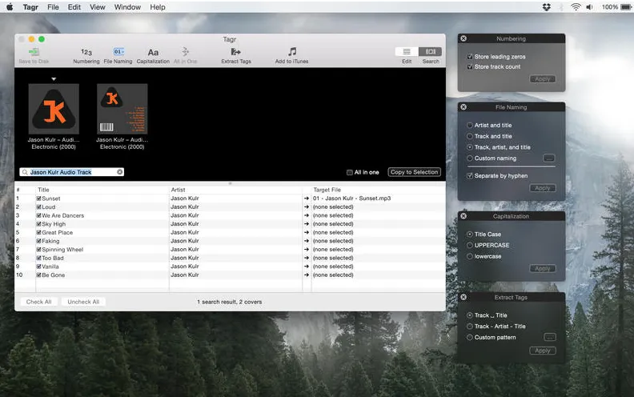Uncheck the Vanilla track checkbox
634x397 pixels.
point(38,267)
